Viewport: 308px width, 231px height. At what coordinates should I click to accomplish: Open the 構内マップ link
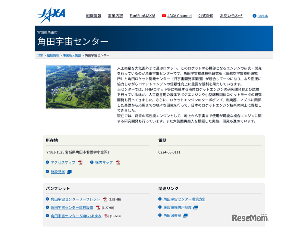pos(104,162)
